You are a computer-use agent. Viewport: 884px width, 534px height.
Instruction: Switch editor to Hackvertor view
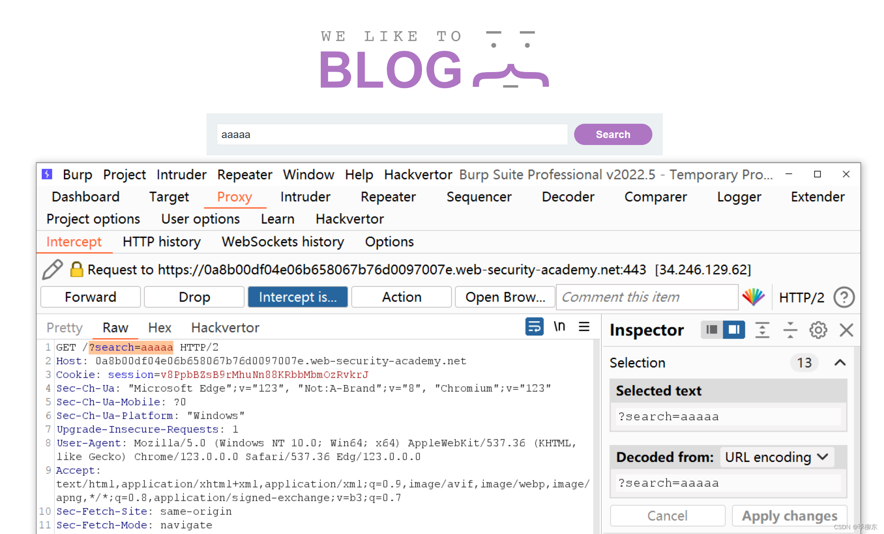(x=225, y=327)
